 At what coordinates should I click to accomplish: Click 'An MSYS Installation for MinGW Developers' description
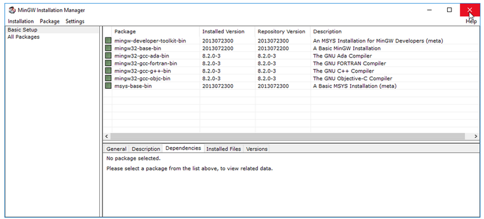[x=378, y=41]
